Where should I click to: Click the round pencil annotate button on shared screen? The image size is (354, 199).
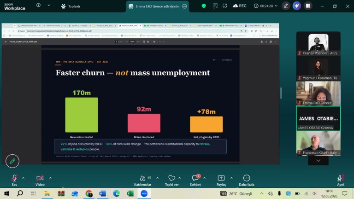tap(12, 161)
